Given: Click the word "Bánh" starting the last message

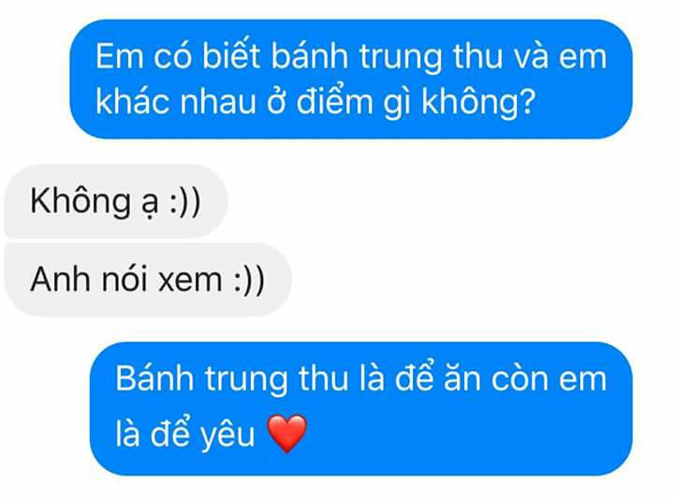Looking at the screenshot, I should coord(154,378).
